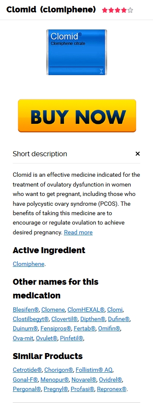The height and width of the screenshot is (403, 153).
Task: Click the star rating icons
Action: 117,10
